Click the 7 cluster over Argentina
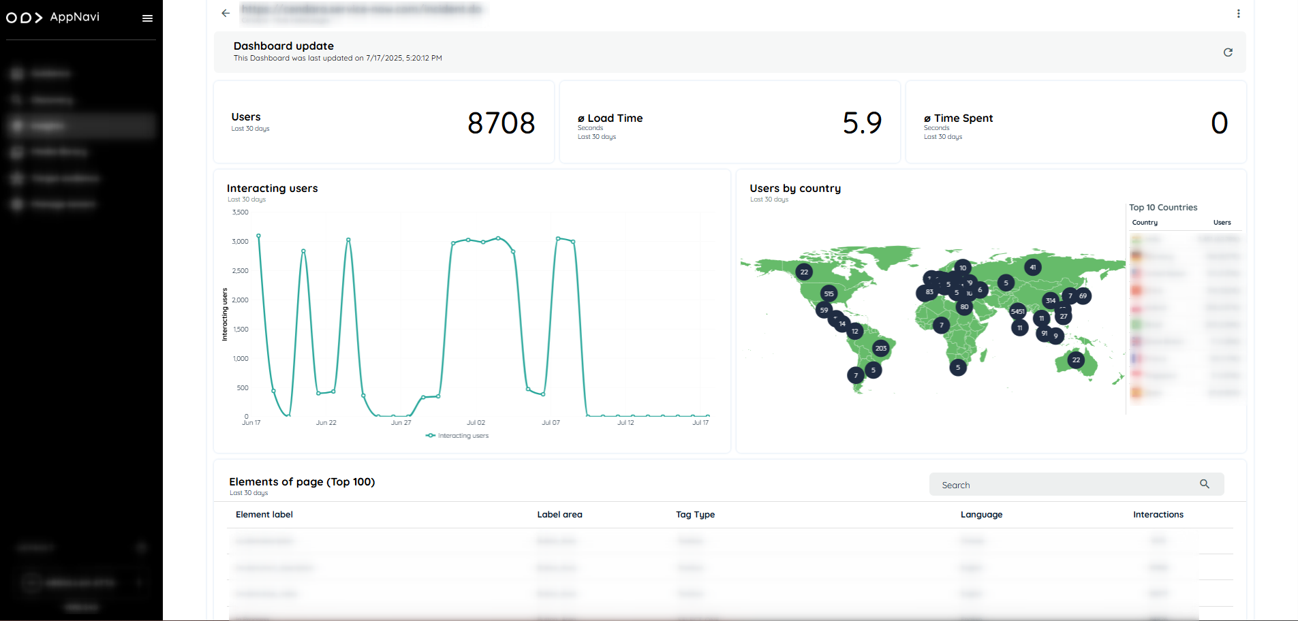 [856, 375]
